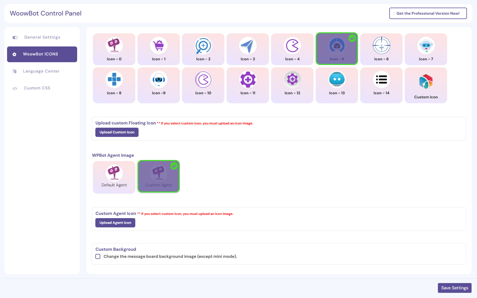Choose the Icon - 12 grey gear icon

292,85
